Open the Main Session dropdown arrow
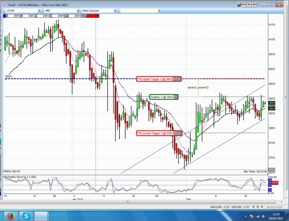The height and width of the screenshot is (221, 289). [115, 11]
